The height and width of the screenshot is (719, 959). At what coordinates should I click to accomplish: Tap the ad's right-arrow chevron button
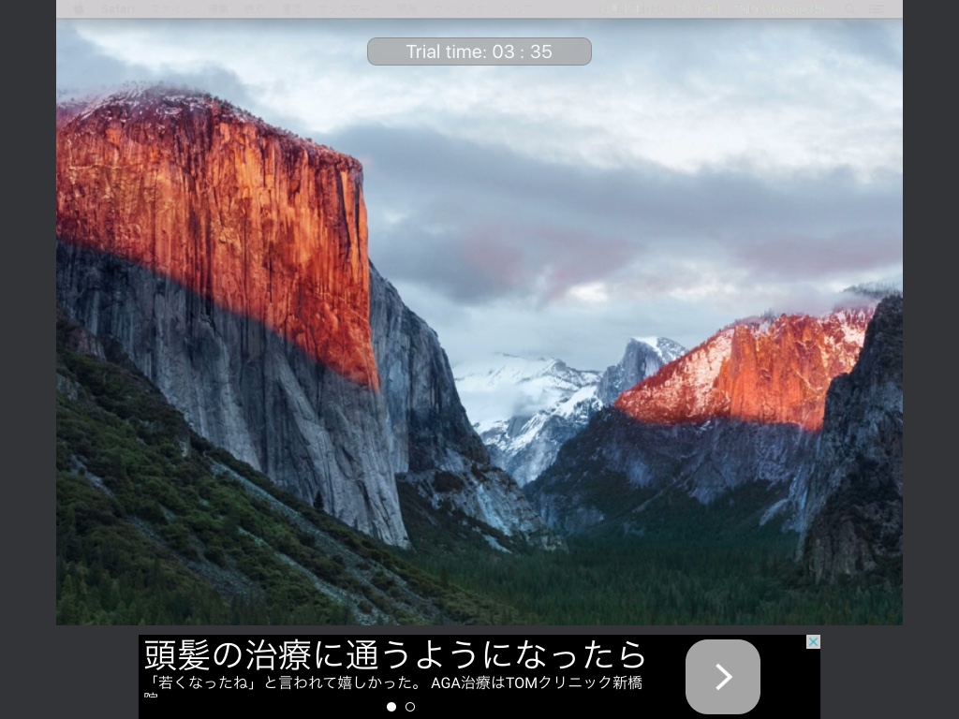pyautogui.click(x=722, y=677)
